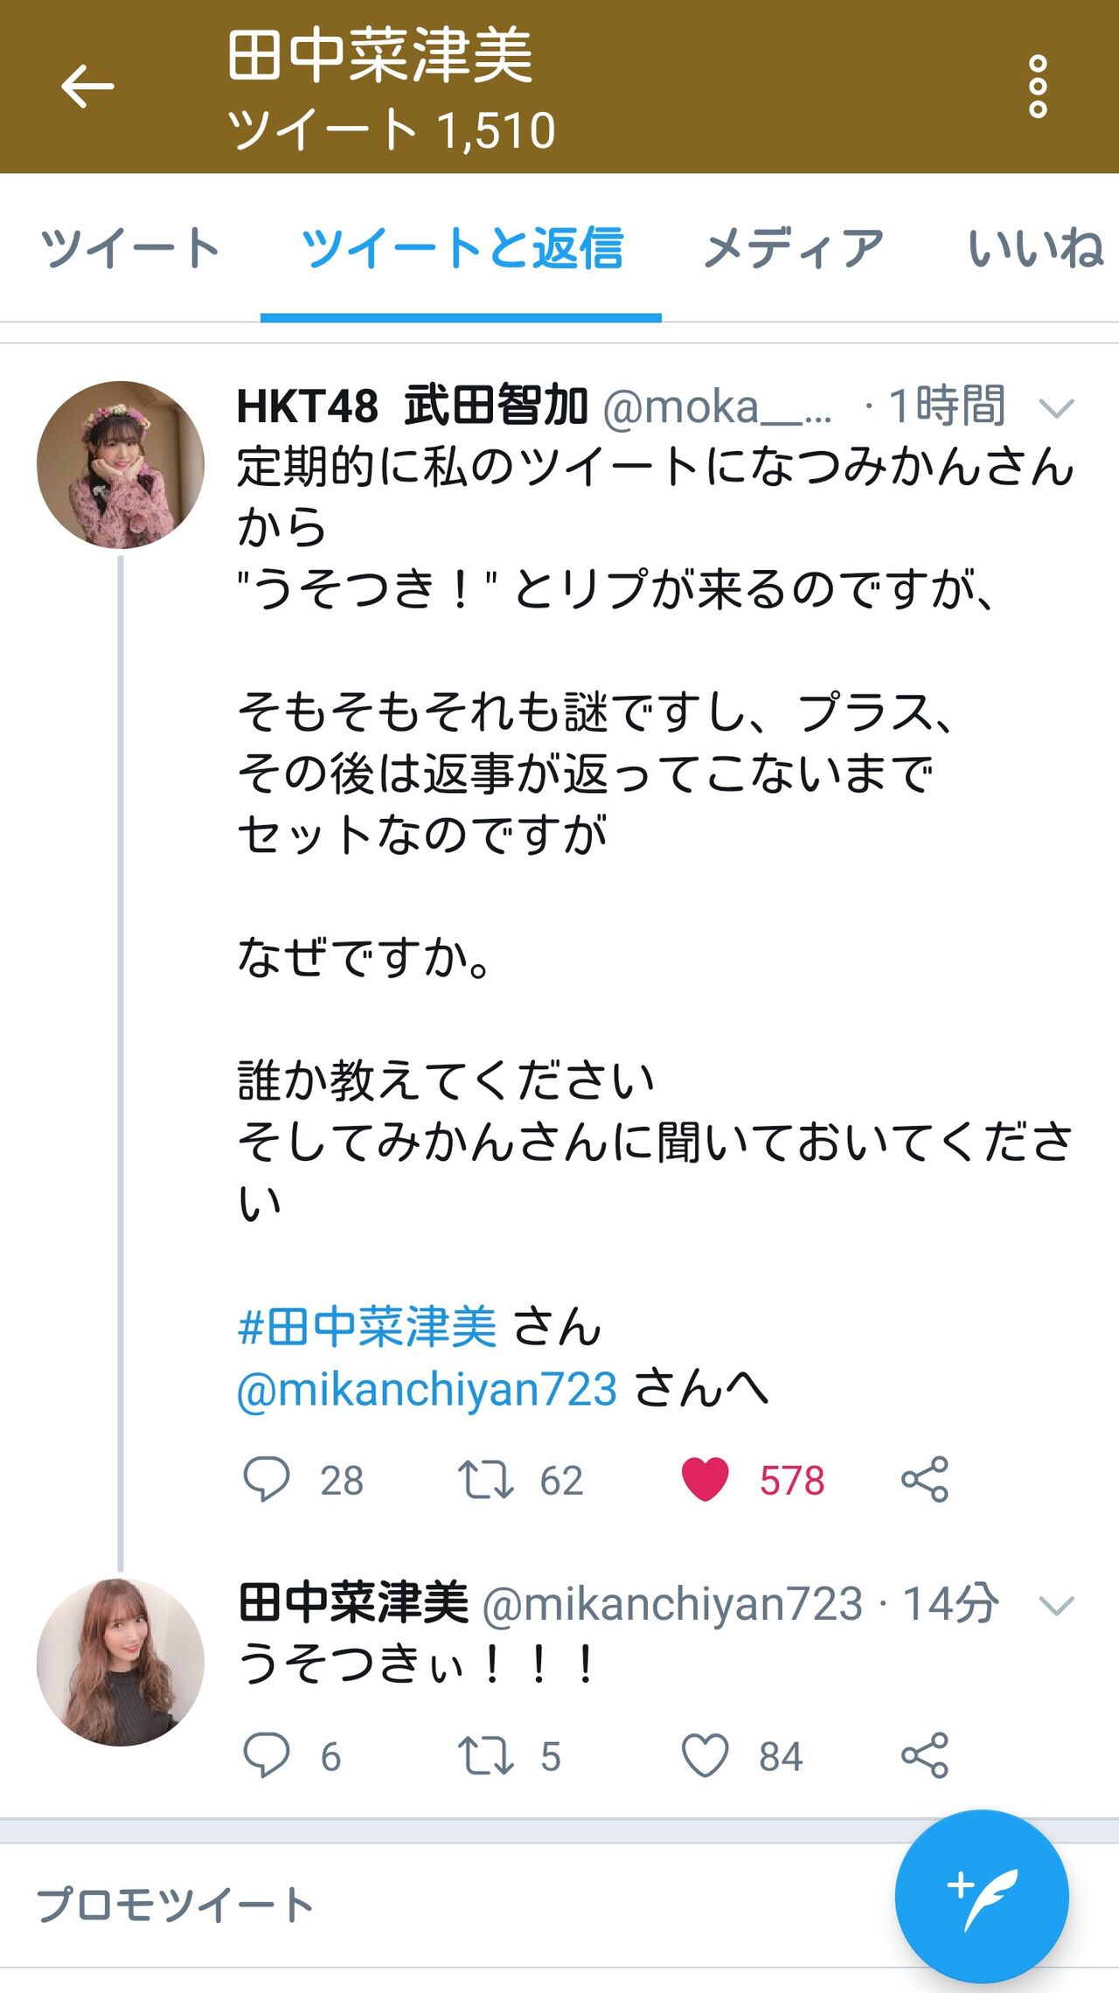
Task: Retweet the 武田智加 tweet
Action: click(485, 1479)
